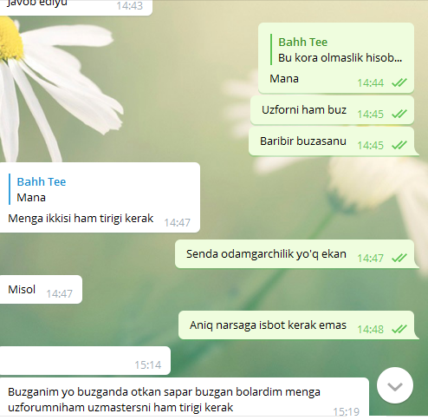Select the 'Misol' message bubble
This screenshot has height=420, width=428.
tap(41, 290)
